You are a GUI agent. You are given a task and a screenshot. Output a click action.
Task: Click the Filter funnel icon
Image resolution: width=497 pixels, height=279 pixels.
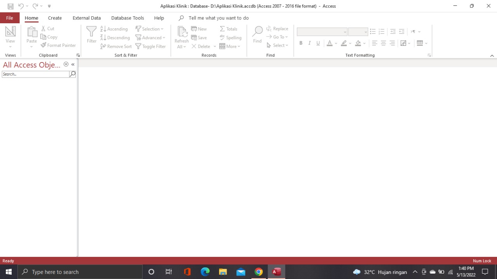tap(92, 32)
